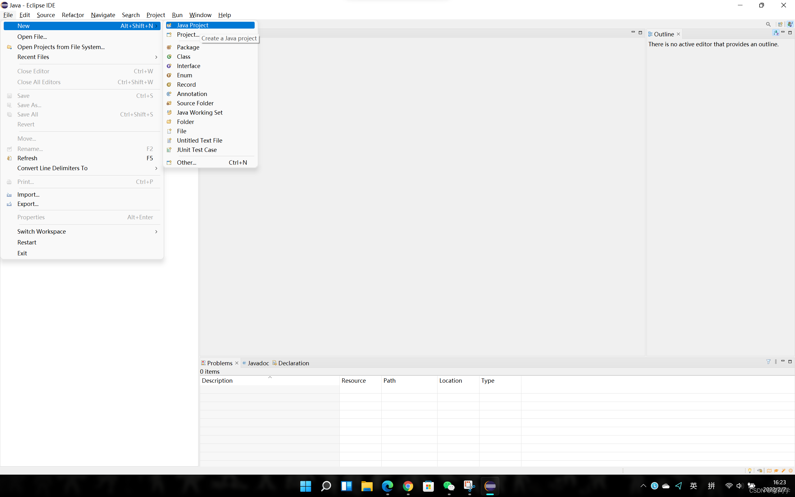Image resolution: width=795 pixels, height=497 pixels.
Task: Create a new Source Folder
Action: (x=210, y=103)
